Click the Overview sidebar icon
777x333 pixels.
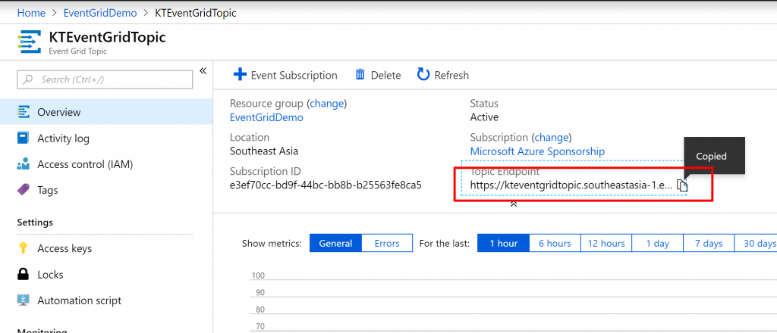point(23,112)
